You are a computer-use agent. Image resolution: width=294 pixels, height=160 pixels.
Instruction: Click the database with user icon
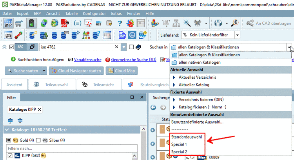(x=44, y=35)
